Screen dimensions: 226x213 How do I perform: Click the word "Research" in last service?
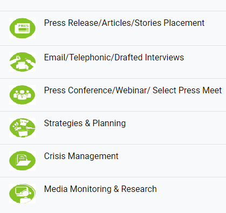pos(139,189)
